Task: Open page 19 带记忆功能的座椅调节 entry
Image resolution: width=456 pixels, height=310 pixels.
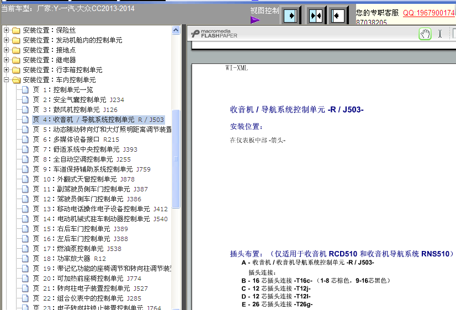Action: tap(102, 269)
